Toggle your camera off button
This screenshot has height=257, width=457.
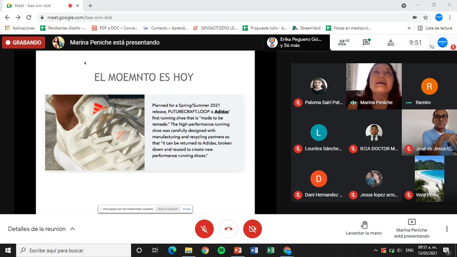click(252, 229)
